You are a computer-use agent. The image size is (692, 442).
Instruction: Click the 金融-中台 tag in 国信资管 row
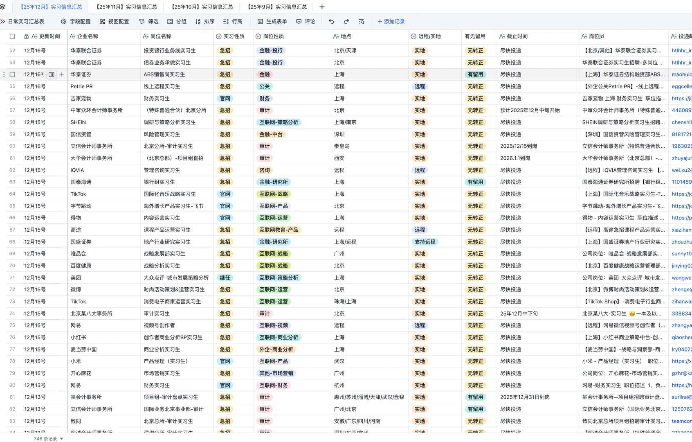click(271, 134)
